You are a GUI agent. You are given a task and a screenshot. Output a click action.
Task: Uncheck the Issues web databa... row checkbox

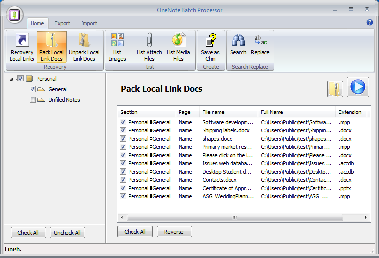coord(123,163)
